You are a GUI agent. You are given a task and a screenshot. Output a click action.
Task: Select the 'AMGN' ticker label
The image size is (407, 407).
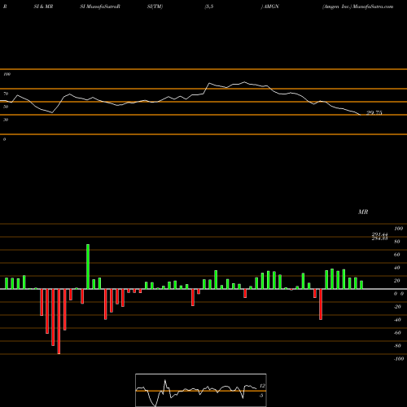[x=271, y=7]
